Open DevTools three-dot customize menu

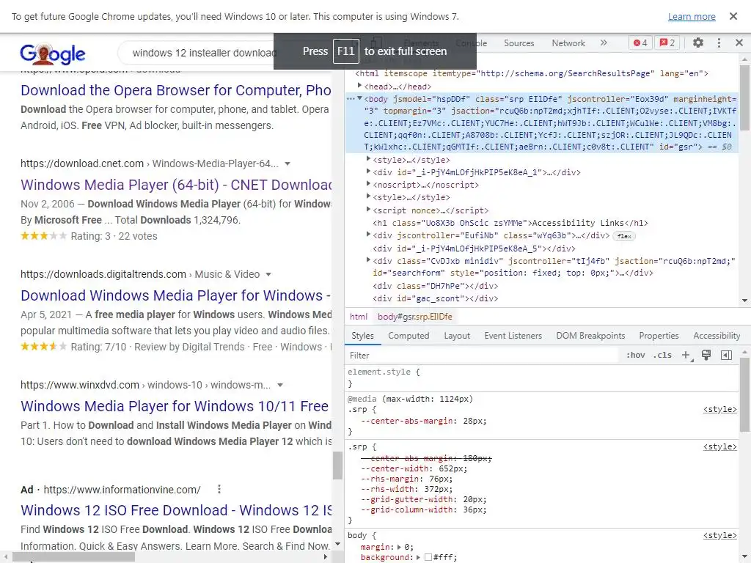pyautogui.click(x=719, y=43)
